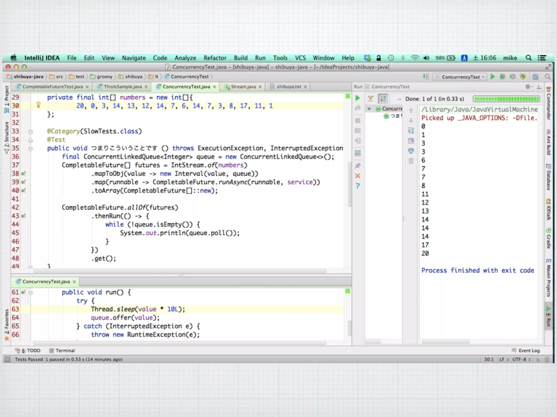This screenshot has width=557, height=417.
Task: Switch to the Stream.java tab
Action: coord(243,87)
